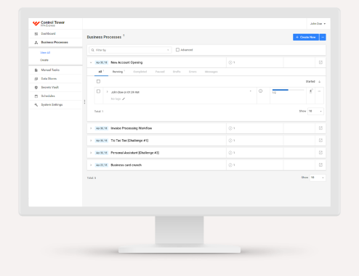Viewport: 359px width, 276px height.
Task: Click the run progress bar
Action: [x=288, y=90]
